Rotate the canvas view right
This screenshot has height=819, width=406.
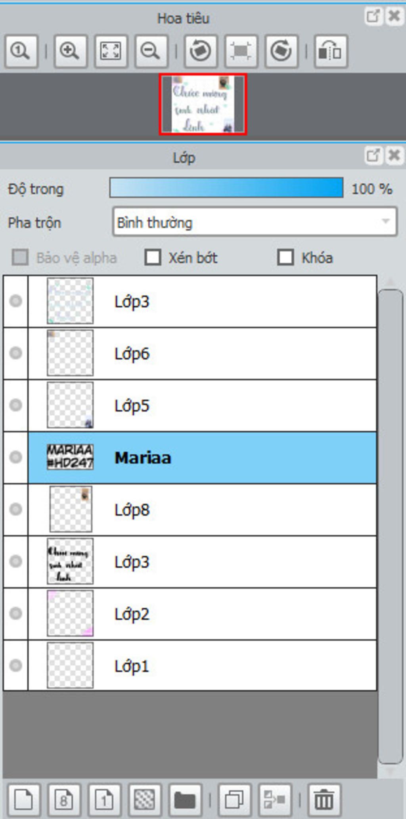click(x=281, y=51)
